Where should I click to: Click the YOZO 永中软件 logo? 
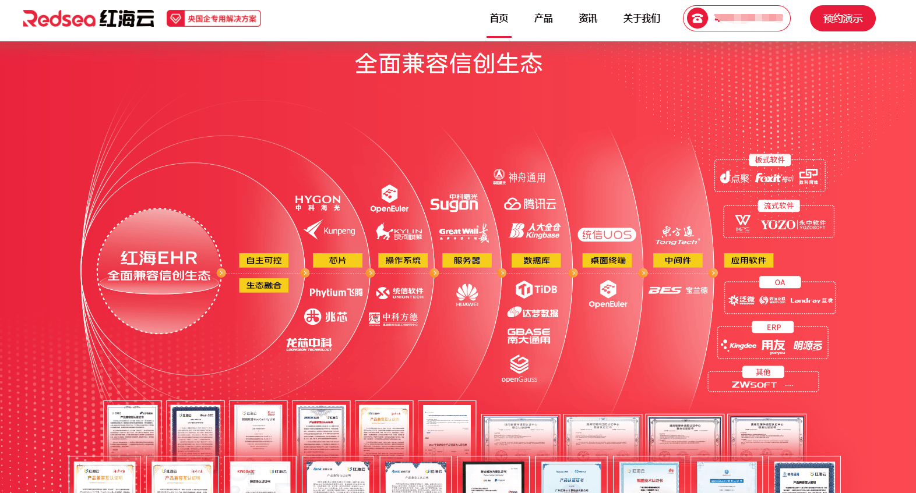tap(793, 225)
